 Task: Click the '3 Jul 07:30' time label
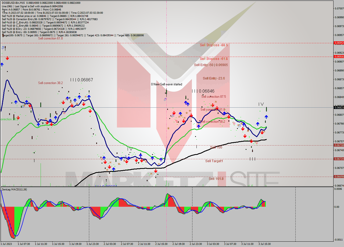230,244
